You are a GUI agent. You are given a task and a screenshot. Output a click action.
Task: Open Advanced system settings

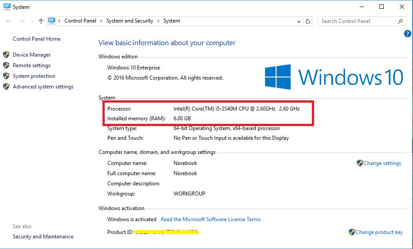click(x=43, y=87)
